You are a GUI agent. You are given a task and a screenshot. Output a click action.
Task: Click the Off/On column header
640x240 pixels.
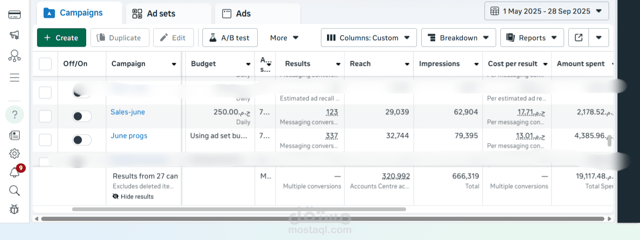pyautogui.click(x=75, y=64)
